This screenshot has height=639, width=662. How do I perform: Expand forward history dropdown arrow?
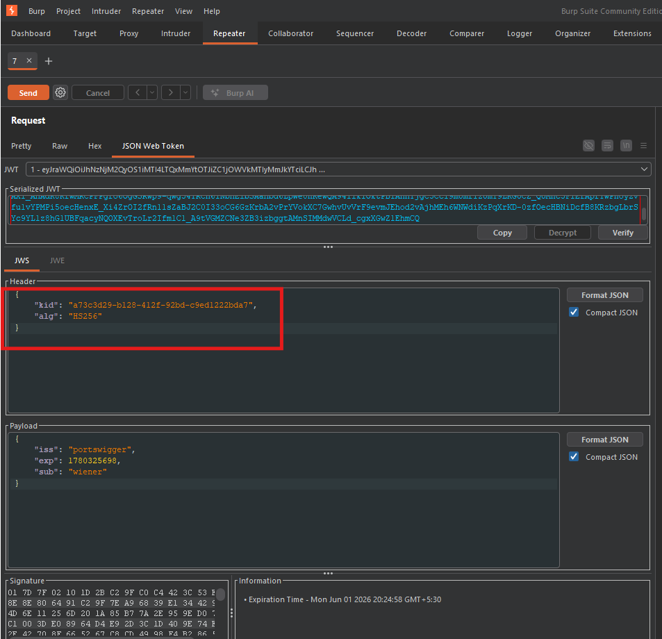click(x=185, y=92)
